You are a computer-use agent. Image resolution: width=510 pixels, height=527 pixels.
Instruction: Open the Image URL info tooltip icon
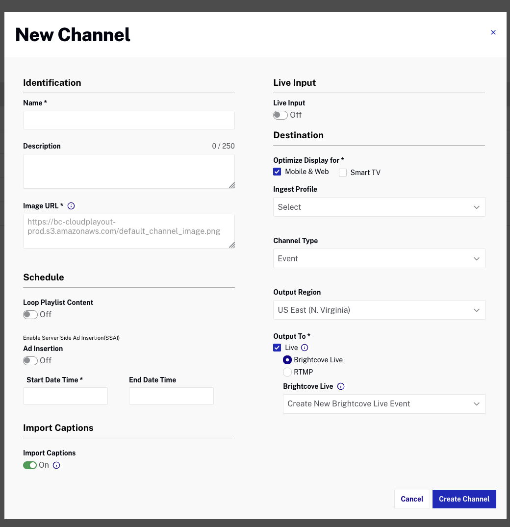(x=71, y=206)
